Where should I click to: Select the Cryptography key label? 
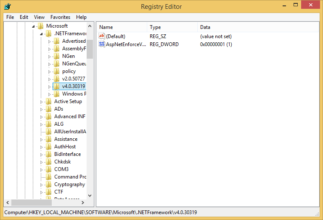[x=70, y=184]
